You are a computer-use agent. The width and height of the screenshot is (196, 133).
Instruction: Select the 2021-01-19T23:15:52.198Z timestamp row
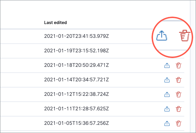76,51
